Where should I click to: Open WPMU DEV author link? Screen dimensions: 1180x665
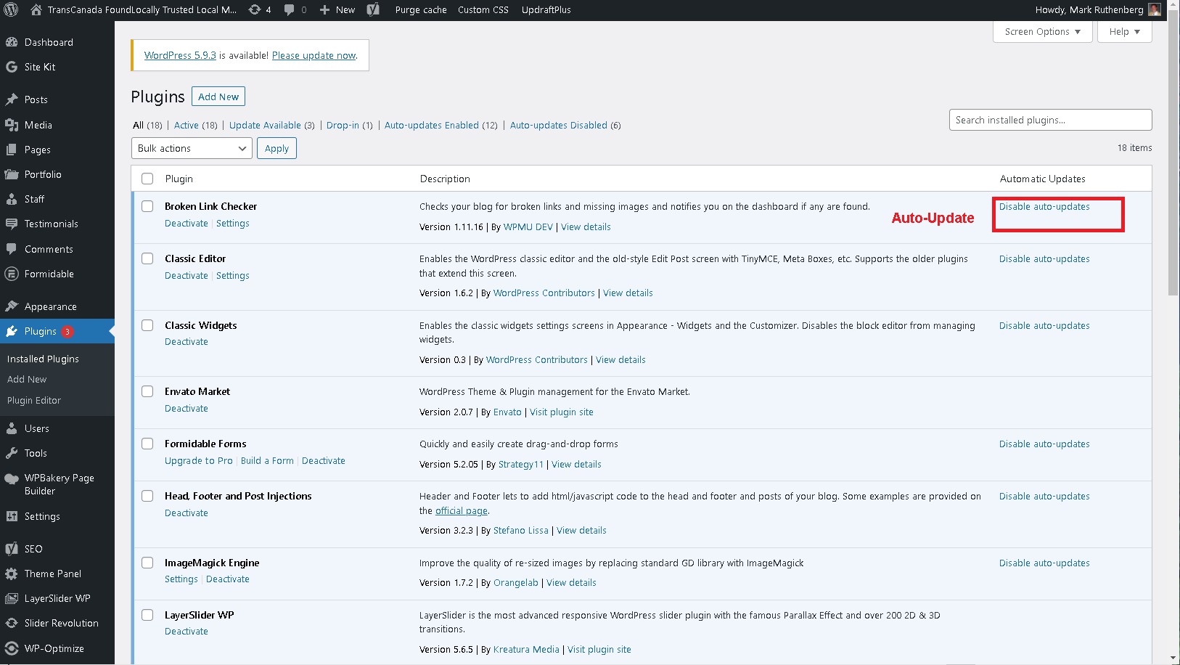[528, 227]
